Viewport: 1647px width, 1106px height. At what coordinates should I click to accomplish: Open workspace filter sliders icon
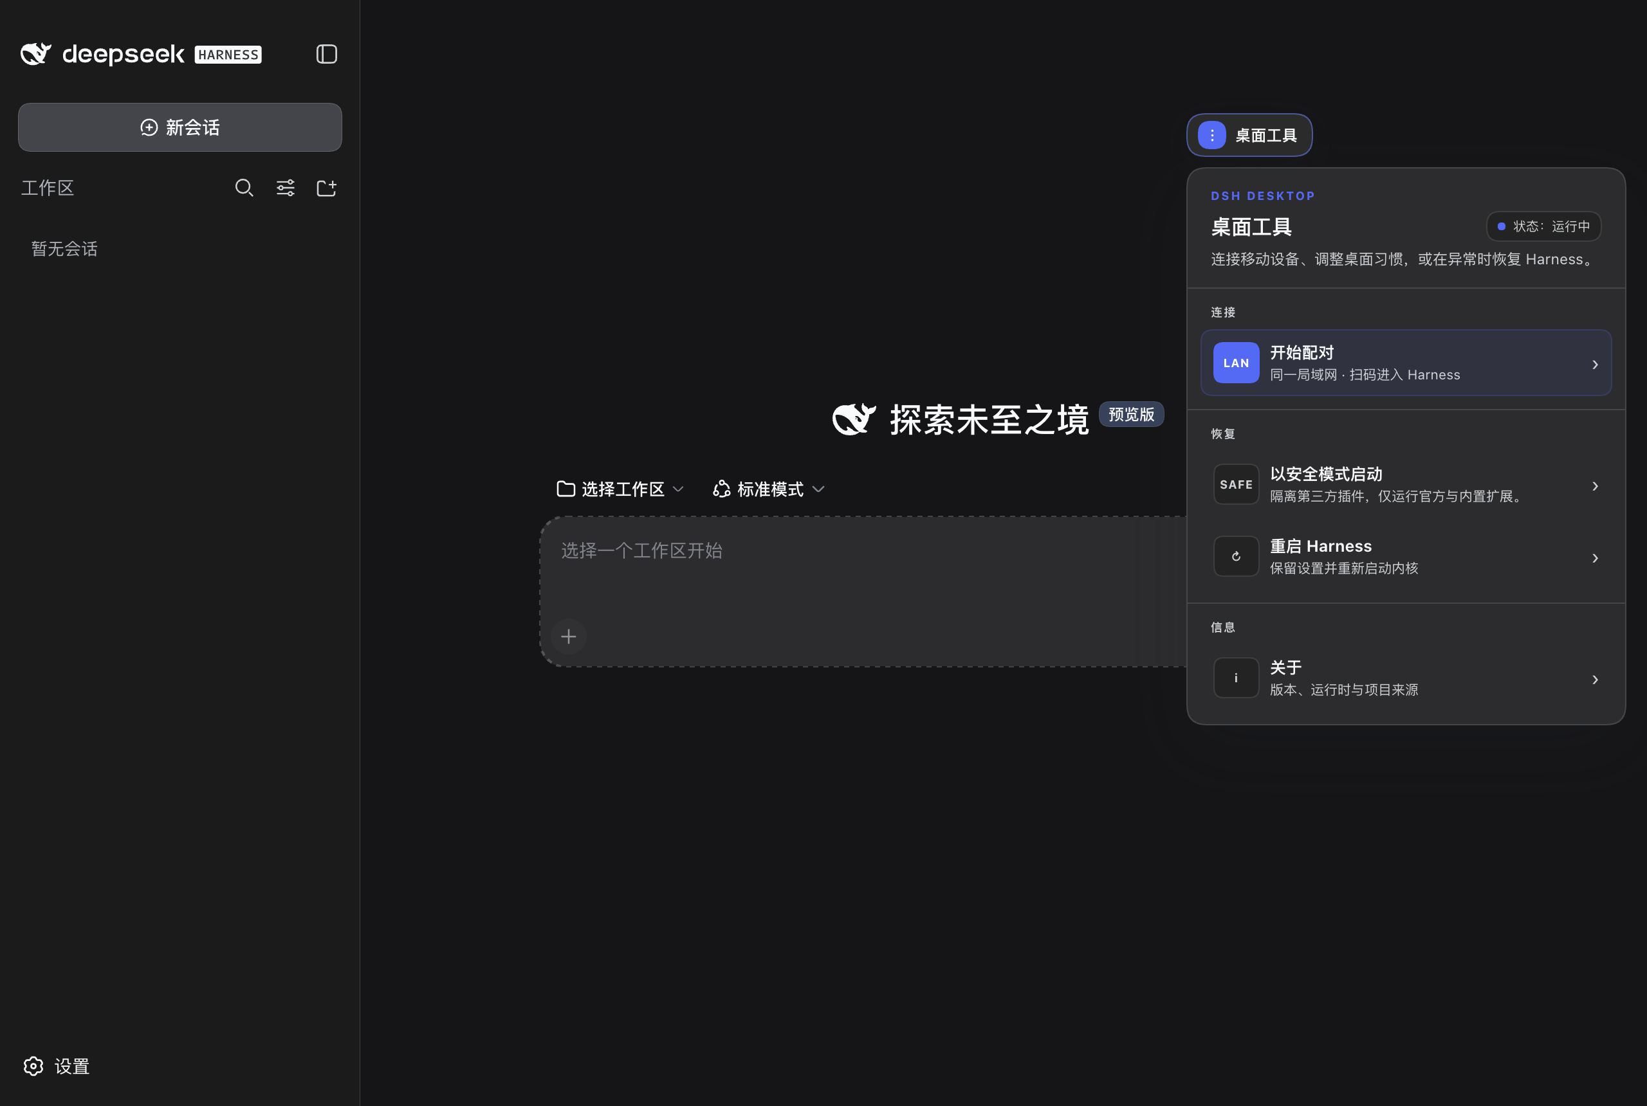click(285, 188)
